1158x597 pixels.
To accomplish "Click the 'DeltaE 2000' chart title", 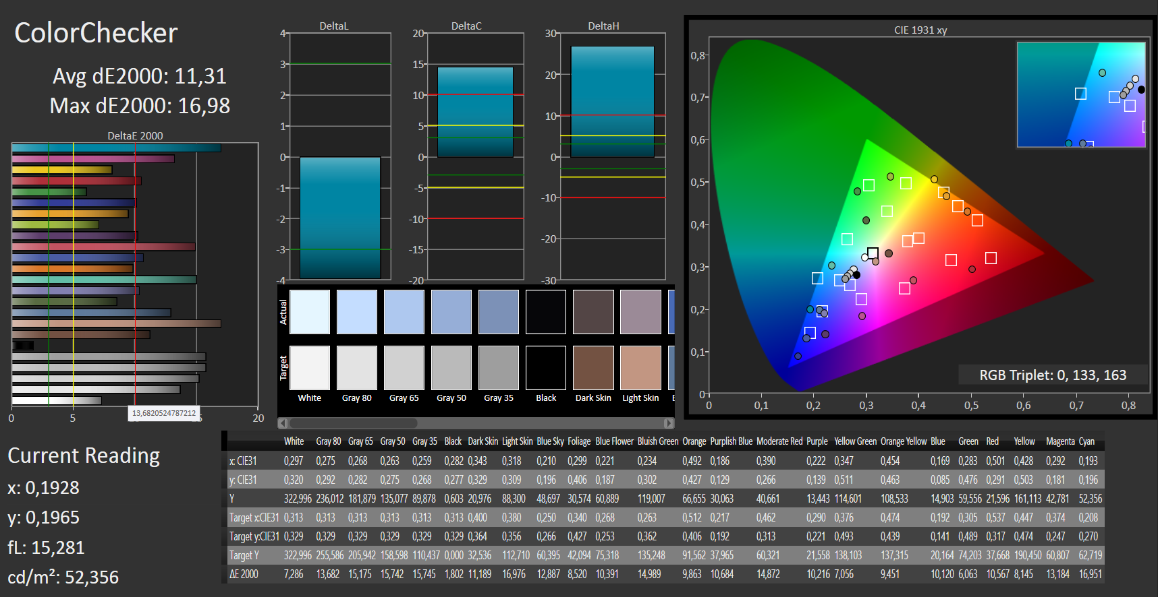I will click(135, 135).
